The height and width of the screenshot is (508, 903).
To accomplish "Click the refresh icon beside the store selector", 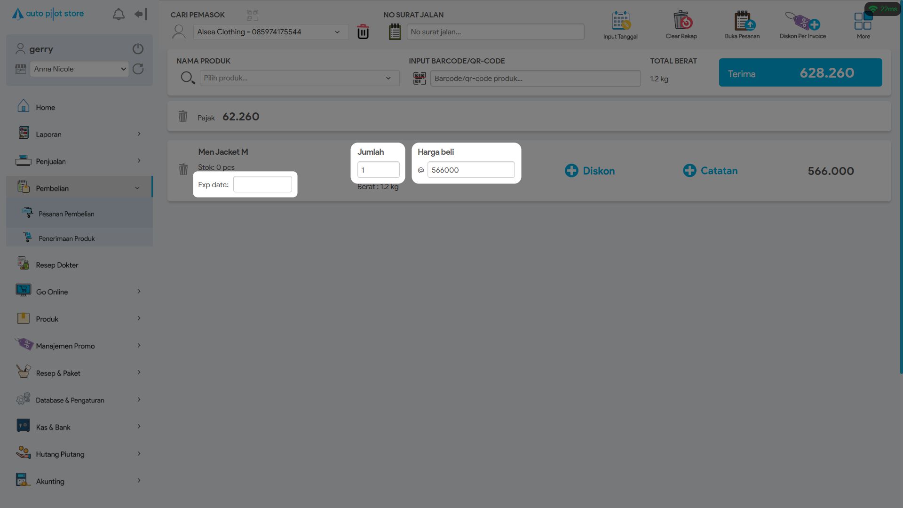I will click(138, 69).
